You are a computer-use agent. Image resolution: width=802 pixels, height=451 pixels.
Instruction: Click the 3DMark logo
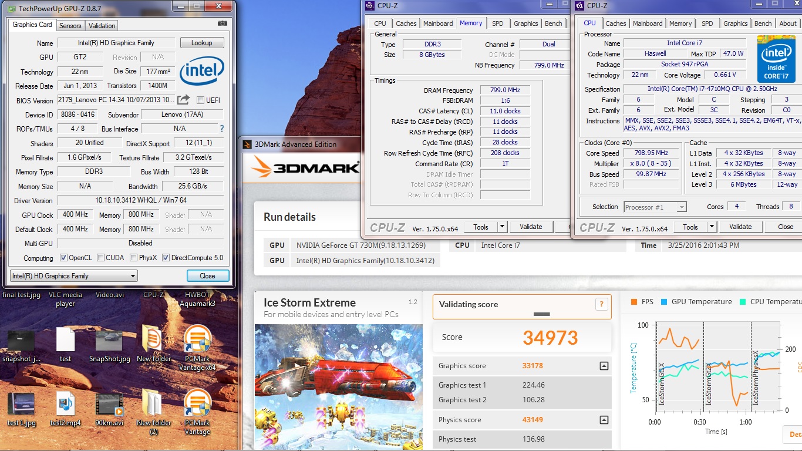(x=305, y=168)
